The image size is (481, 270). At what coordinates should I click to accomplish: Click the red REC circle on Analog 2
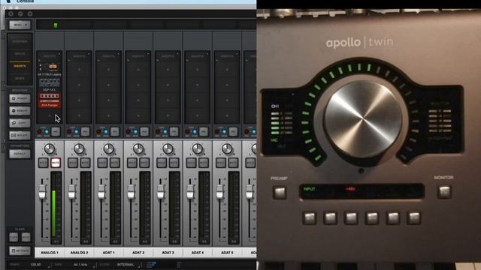coord(69,132)
